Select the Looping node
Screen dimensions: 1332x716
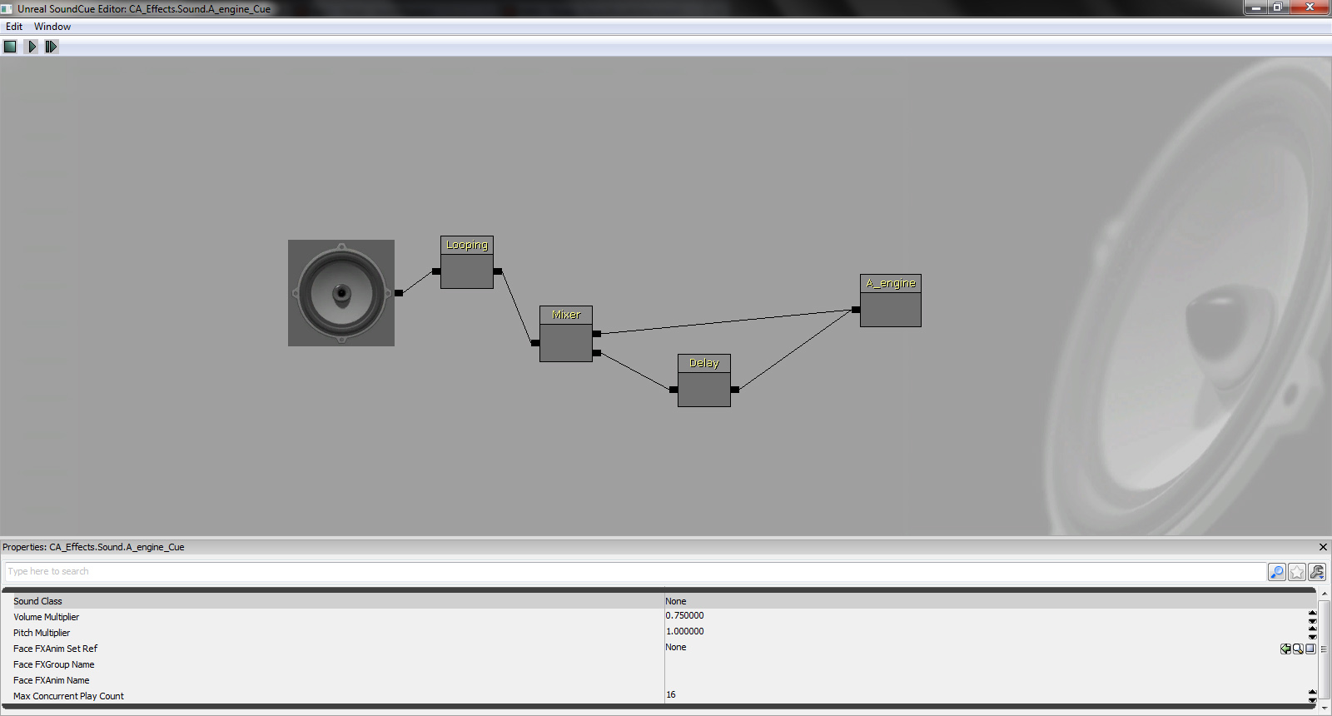click(x=467, y=262)
